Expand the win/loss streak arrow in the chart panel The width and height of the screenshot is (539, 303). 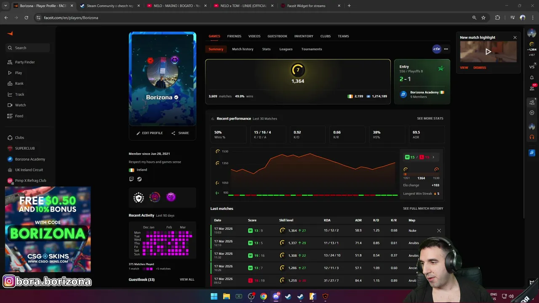[433, 157]
